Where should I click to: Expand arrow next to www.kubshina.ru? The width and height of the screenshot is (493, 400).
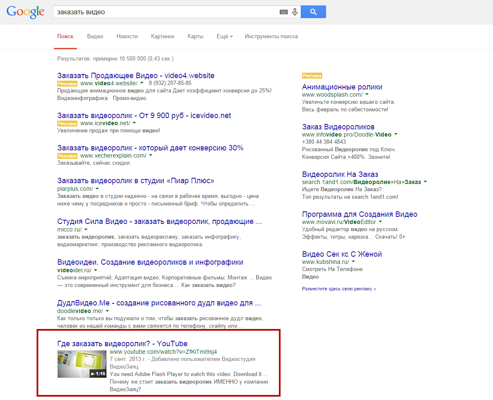click(353, 261)
